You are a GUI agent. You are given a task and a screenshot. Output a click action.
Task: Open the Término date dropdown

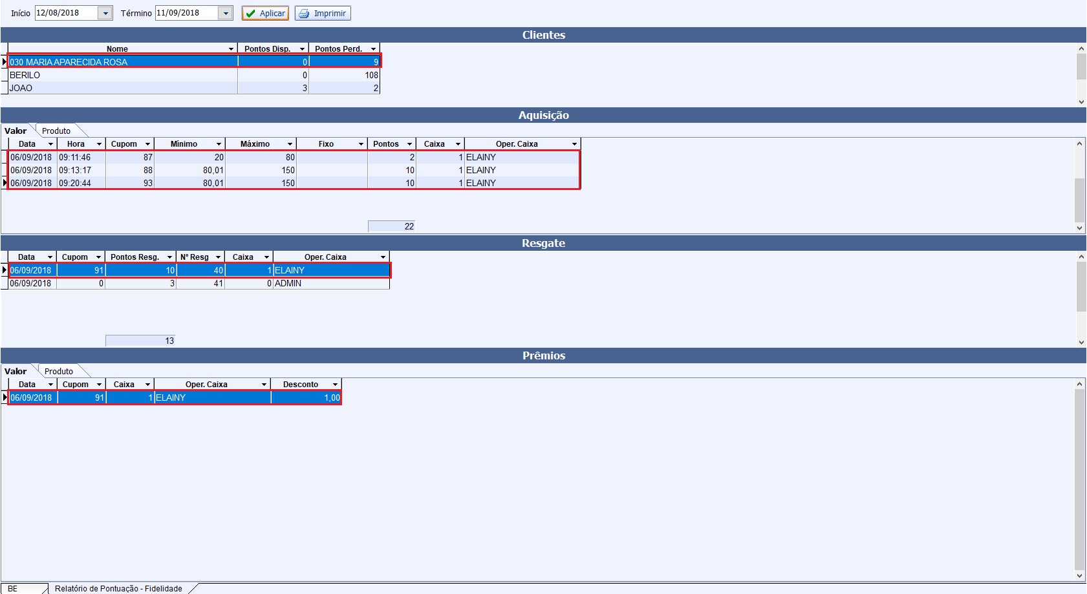click(225, 13)
